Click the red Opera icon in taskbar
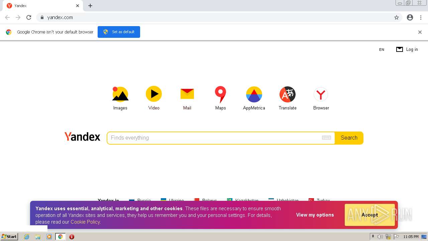428x241 pixels. (x=72, y=237)
